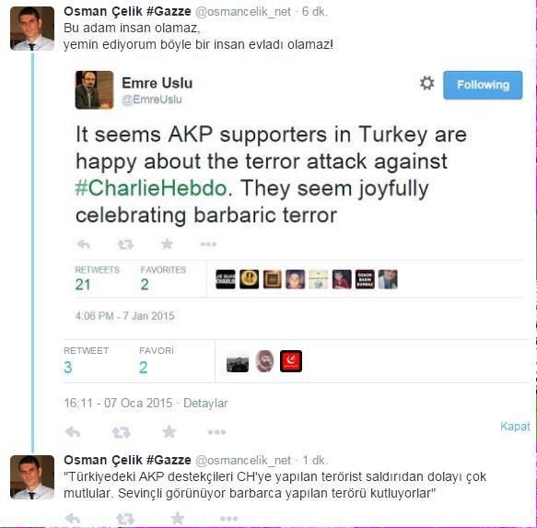Favorite Osman Çelik's 16:11 tweet

click(169, 432)
